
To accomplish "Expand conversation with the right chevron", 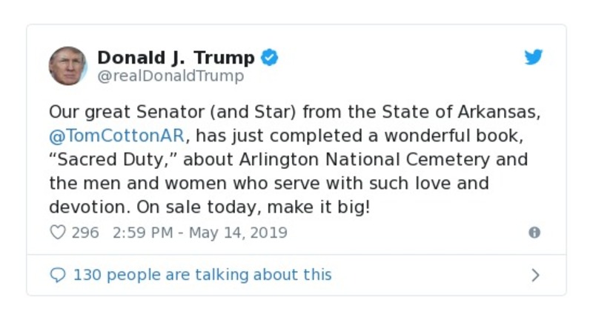I will 535,276.
